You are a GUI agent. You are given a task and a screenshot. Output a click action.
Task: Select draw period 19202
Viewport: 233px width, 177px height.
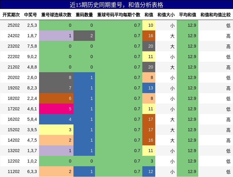click(14, 88)
